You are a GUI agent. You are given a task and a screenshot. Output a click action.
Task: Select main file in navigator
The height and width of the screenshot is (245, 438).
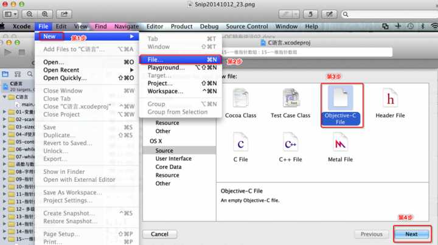(25, 105)
